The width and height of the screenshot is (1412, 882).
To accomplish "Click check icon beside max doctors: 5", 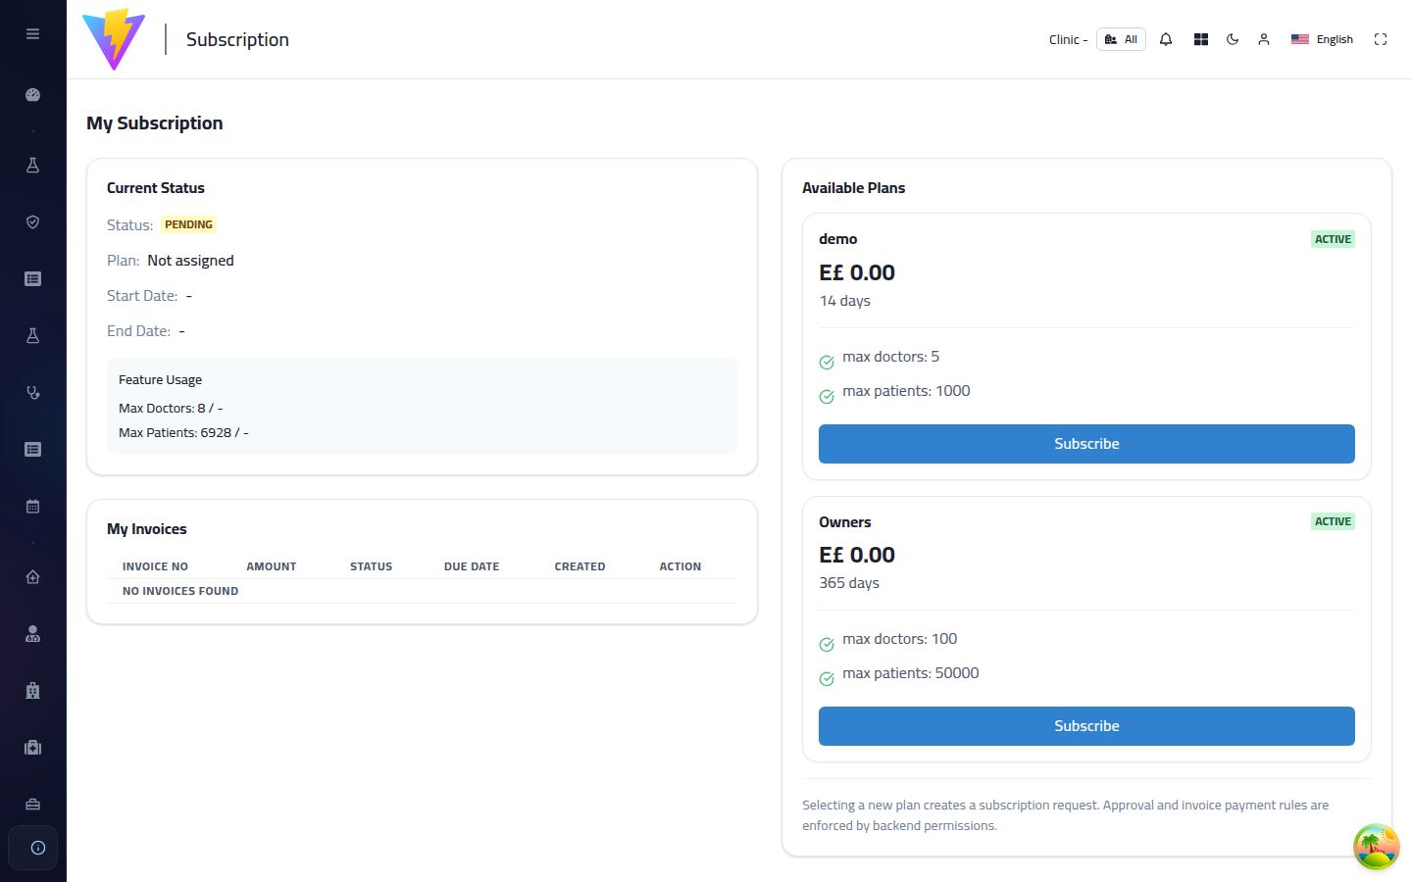I will (827, 363).
